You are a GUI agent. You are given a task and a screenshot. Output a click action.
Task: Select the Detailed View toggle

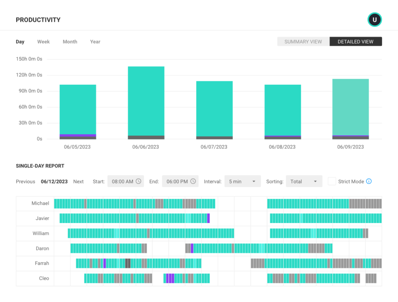pyautogui.click(x=356, y=41)
